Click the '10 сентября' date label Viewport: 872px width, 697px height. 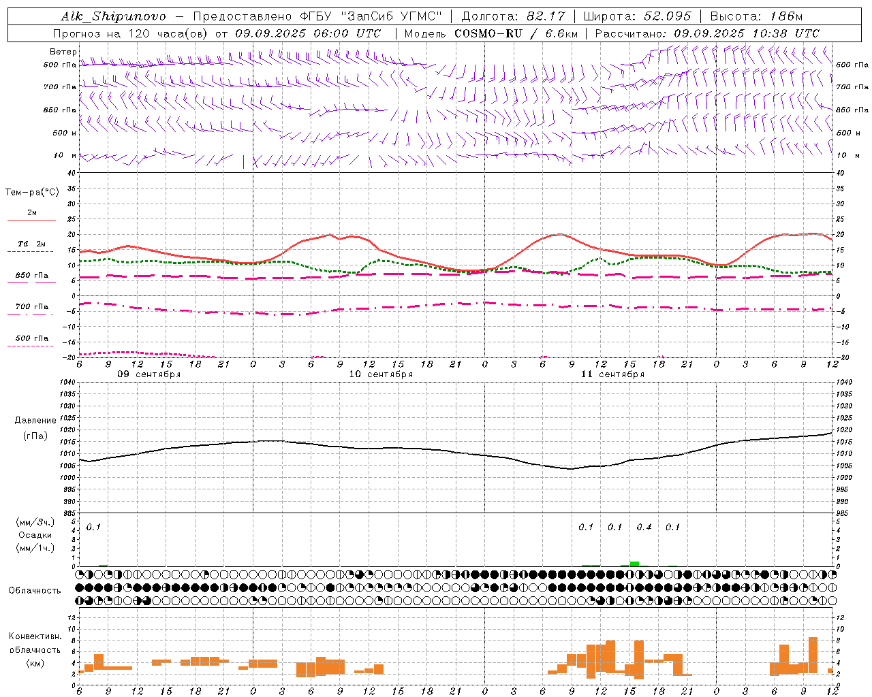tap(381, 374)
